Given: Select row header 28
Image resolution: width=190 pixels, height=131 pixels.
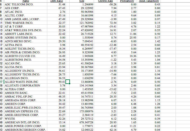Looking at the screenshot, I should tap(2, 86).
